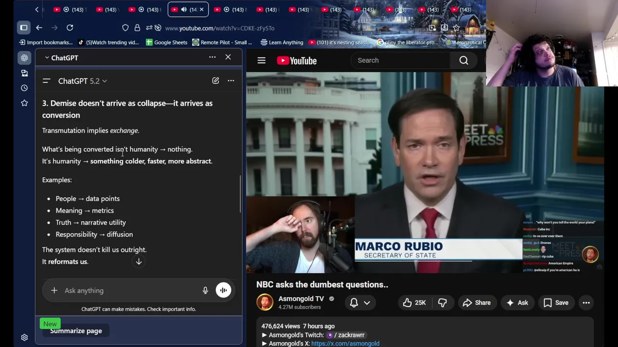Click the Summarize page button
This screenshot has width=618, height=347.
click(76, 331)
